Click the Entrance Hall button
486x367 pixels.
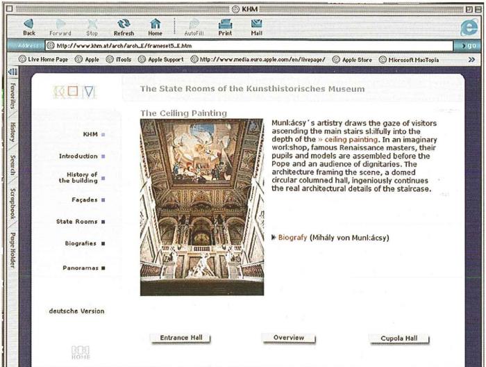point(181,339)
